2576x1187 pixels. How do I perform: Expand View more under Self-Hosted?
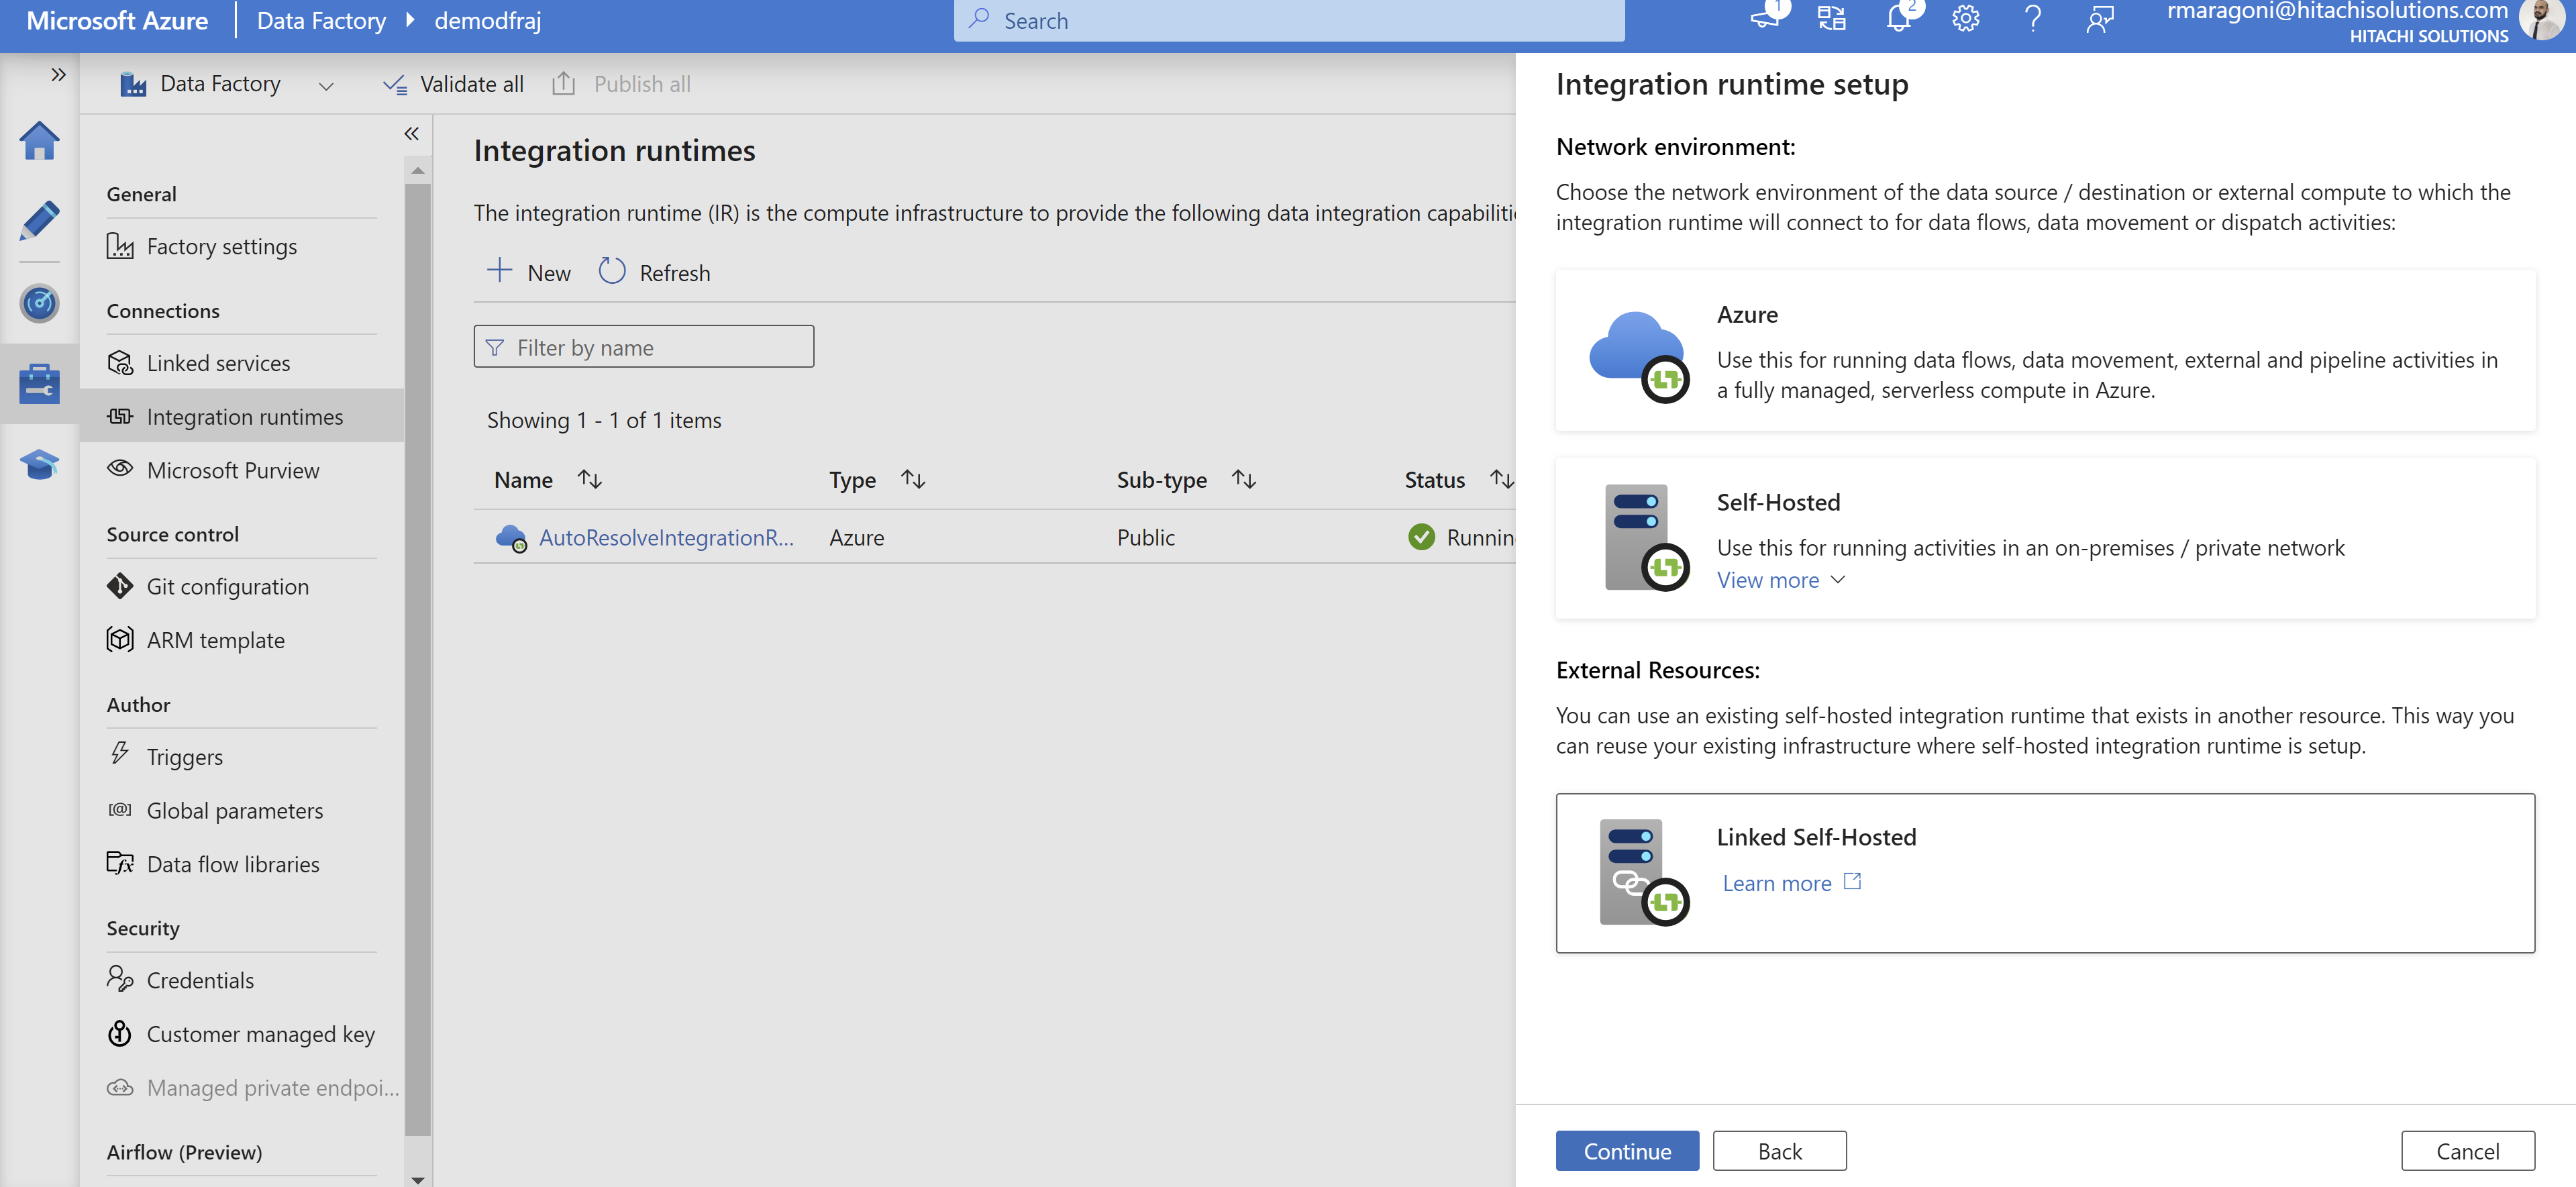pyautogui.click(x=1780, y=580)
